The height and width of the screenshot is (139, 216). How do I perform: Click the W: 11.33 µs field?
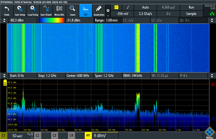[164, 76]
